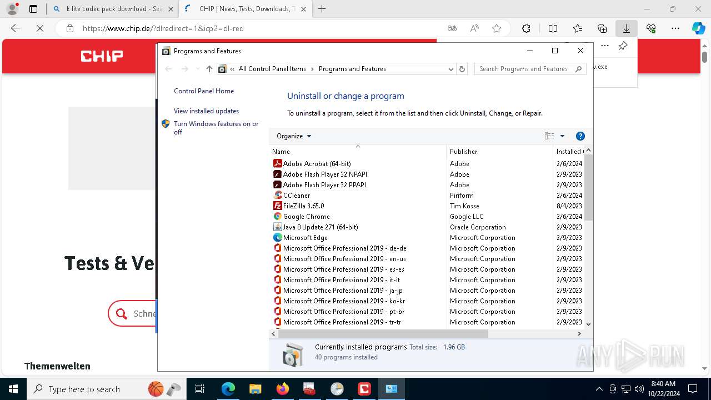
Task: Refresh the Programs and Features list
Action: [462, 69]
